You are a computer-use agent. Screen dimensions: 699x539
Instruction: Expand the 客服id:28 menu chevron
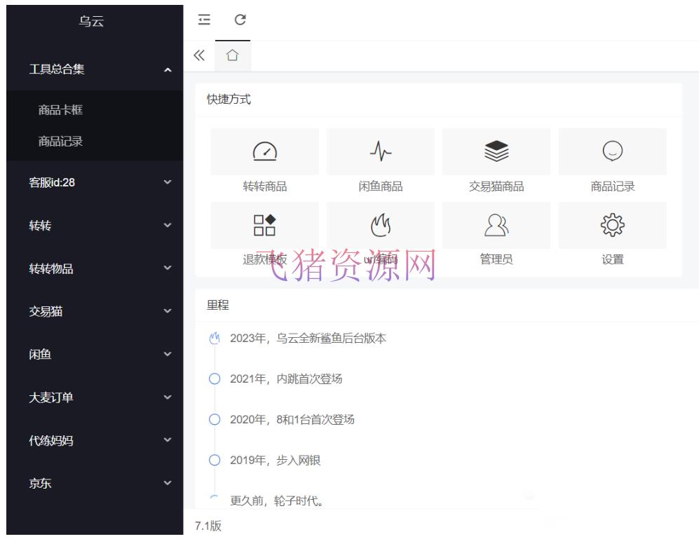(x=168, y=182)
